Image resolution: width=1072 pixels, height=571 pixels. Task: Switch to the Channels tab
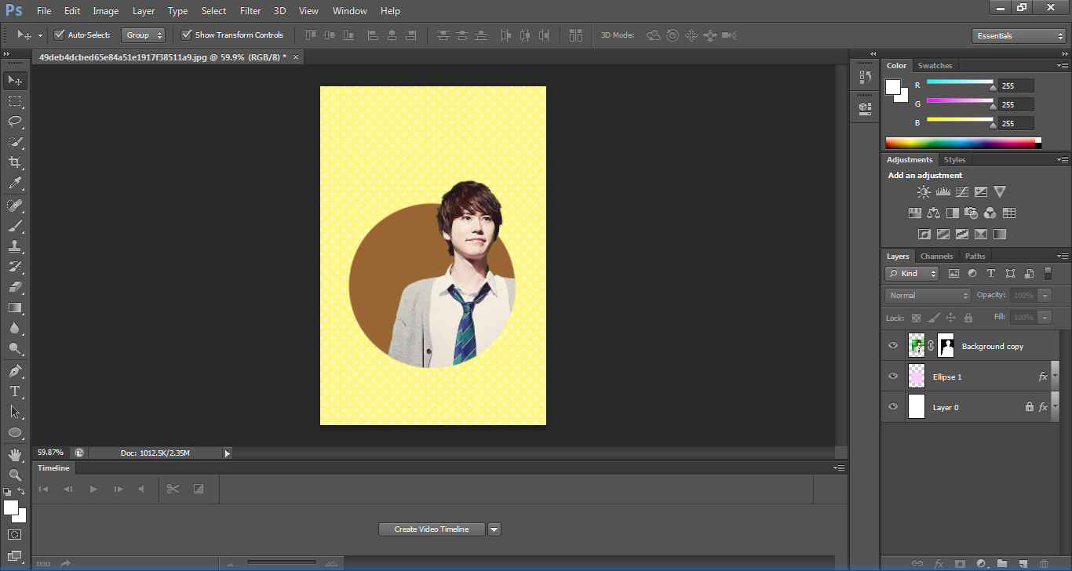pos(936,256)
